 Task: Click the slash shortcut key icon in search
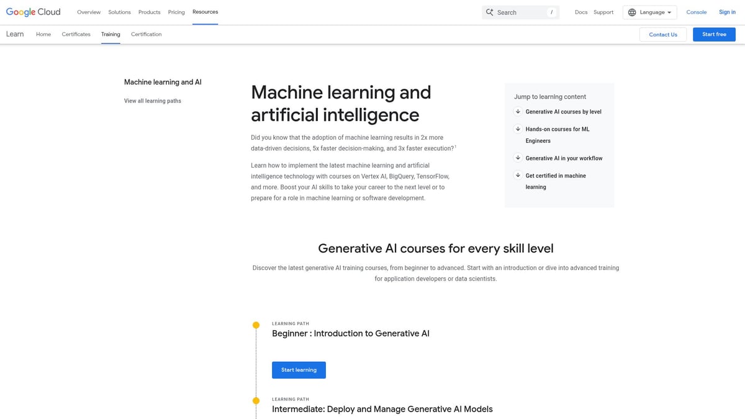click(551, 12)
